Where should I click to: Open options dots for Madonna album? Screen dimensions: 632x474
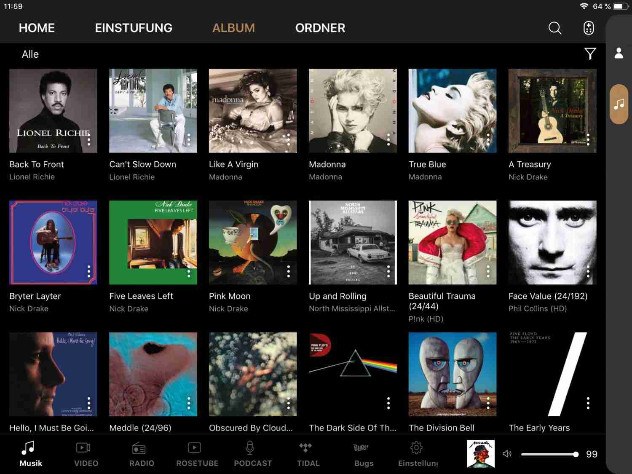tap(388, 139)
